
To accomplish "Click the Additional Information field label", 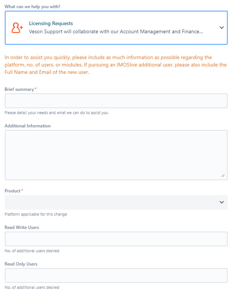I will [x=28, y=126].
